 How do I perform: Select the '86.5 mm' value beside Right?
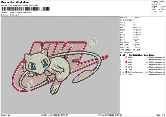(137, 30)
